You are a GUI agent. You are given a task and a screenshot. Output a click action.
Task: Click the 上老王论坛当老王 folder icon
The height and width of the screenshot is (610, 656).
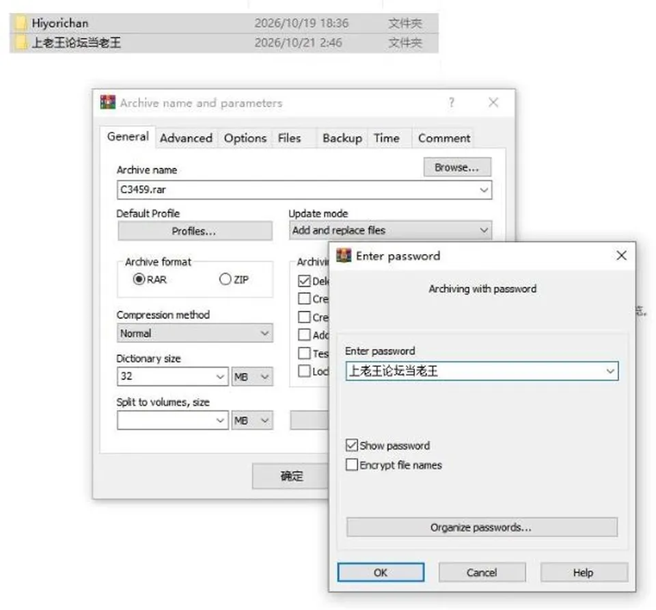[x=20, y=42]
